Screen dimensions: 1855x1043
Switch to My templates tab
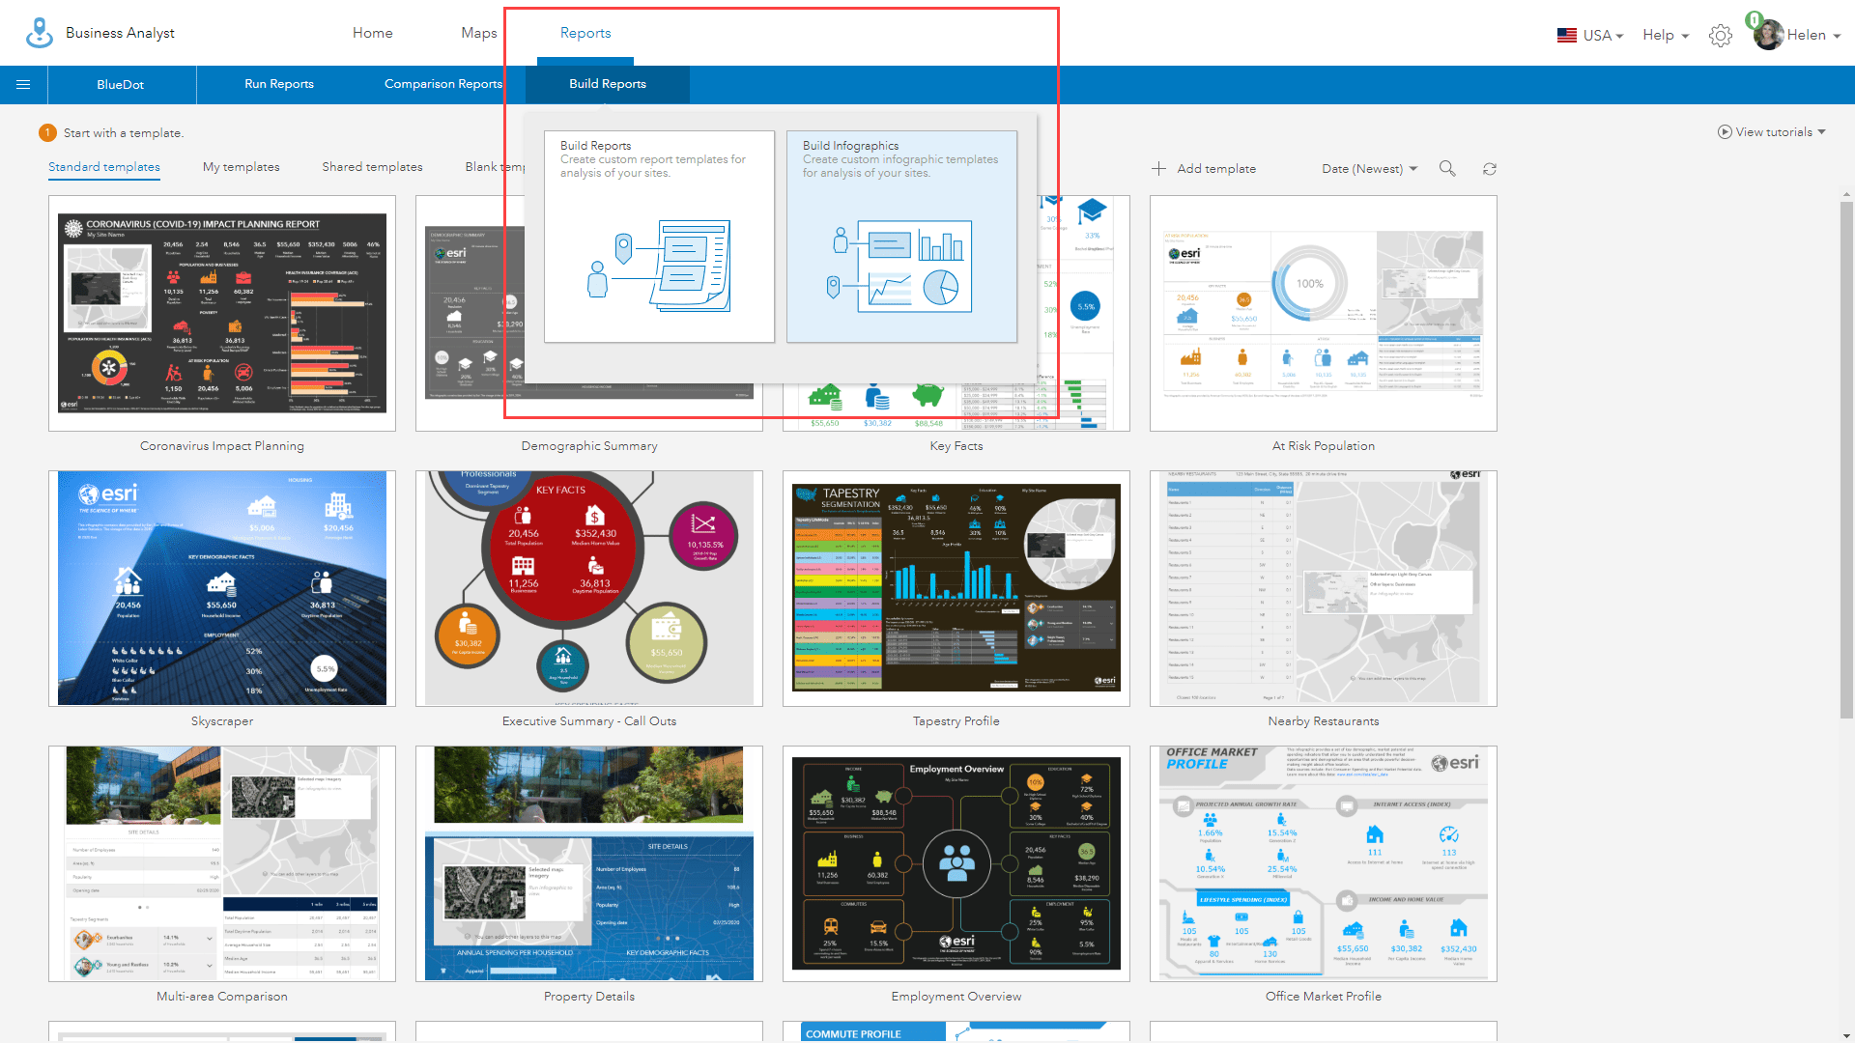242,167
